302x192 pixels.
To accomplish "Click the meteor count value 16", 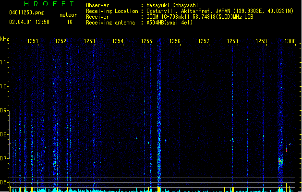I will click(70, 22).
